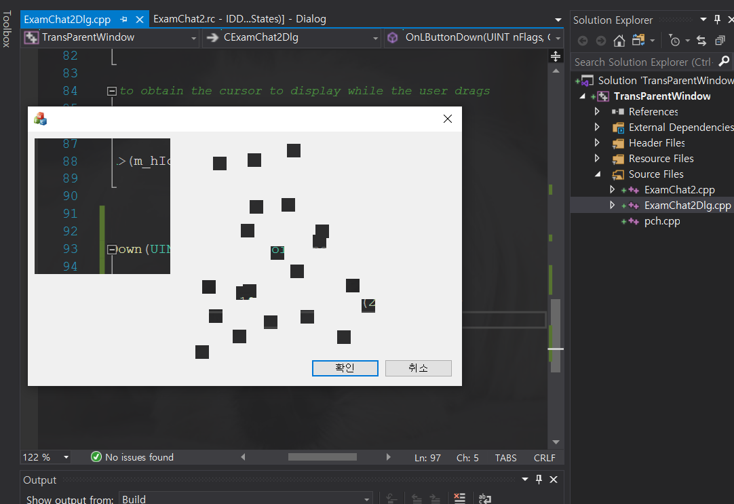Viewport: 734px width, 504px height.
Task: Click the Preview Selected Items icon
Action: pos(720,41)
